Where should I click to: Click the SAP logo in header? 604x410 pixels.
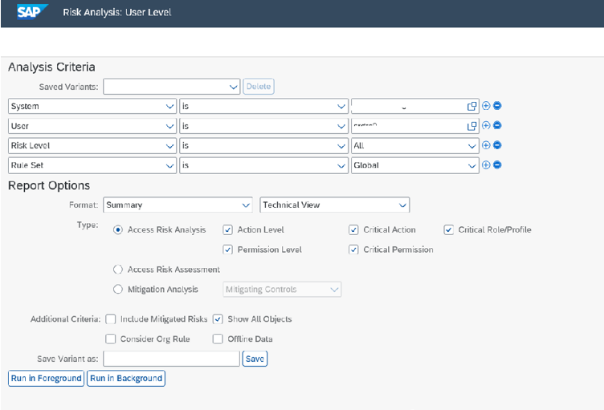pos(32,11)
